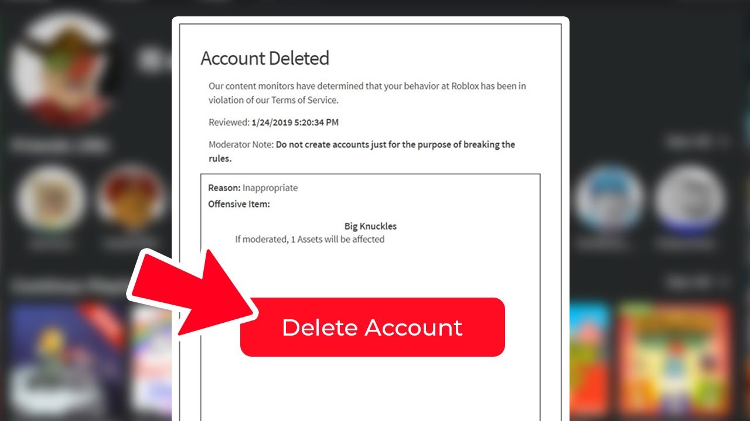The image size is (750, 421).
Task: Click the Account Deleted heading
Action: (x=265, y=58)
